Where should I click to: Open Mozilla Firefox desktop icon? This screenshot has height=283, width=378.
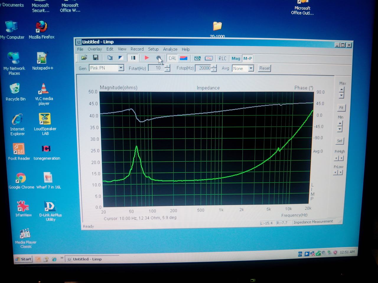(x=42, y=30)
